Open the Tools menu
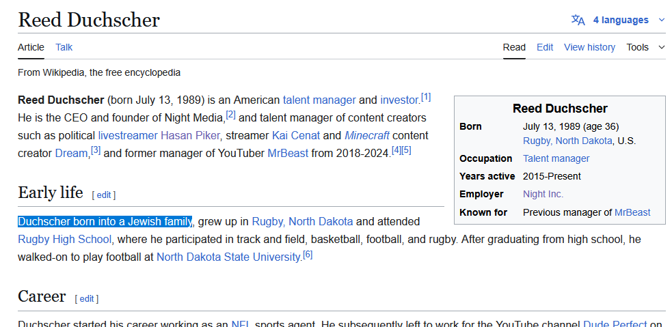The height and width of the screenshot is (327, 672). click(637, 47)
